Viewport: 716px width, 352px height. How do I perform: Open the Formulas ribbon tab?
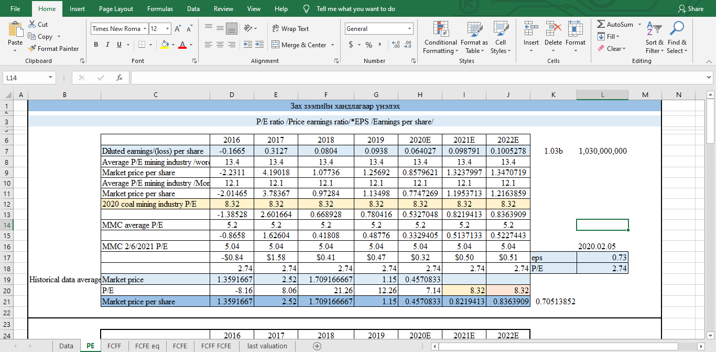[x=160, y=9]
